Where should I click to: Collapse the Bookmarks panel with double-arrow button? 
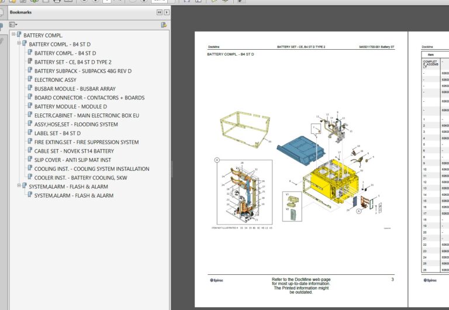[160, 12]
